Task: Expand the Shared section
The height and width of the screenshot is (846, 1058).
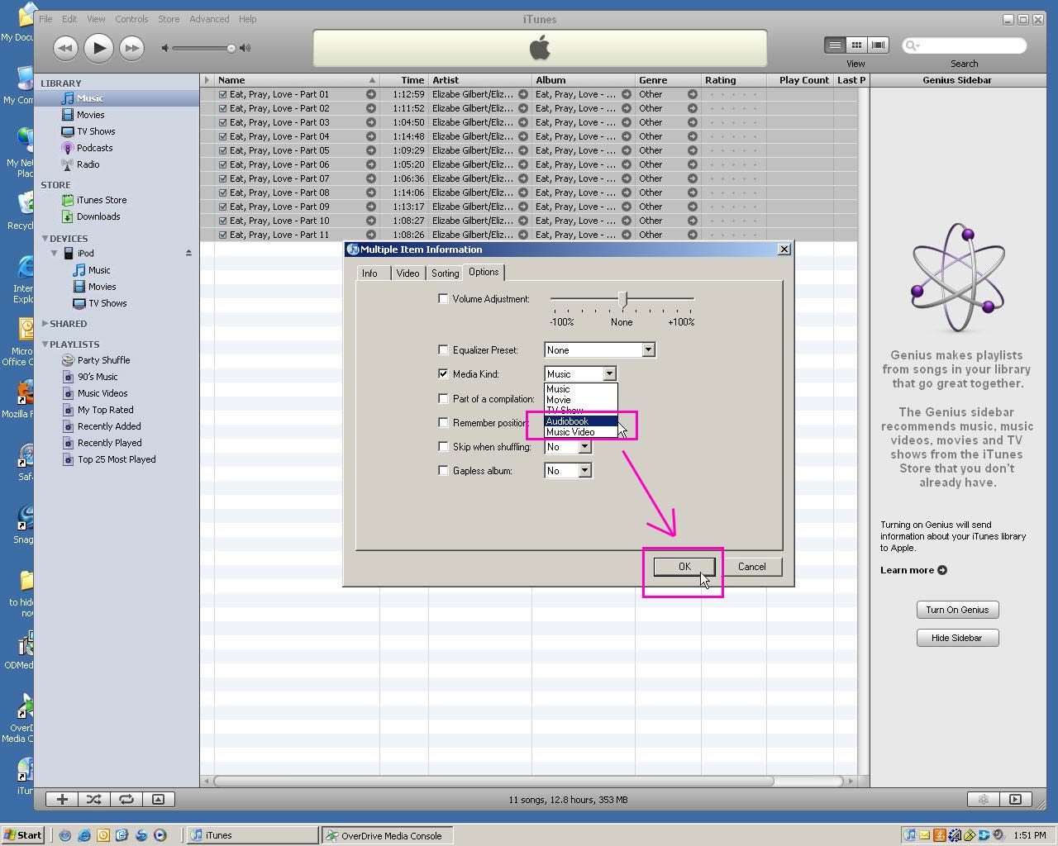Action: coord(45,324)
